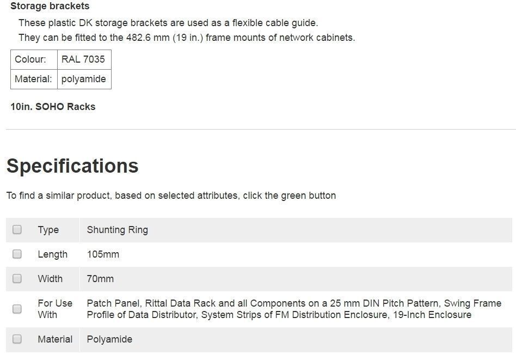
Task: Click the Specifications heading
Action: tap(72, 166)
